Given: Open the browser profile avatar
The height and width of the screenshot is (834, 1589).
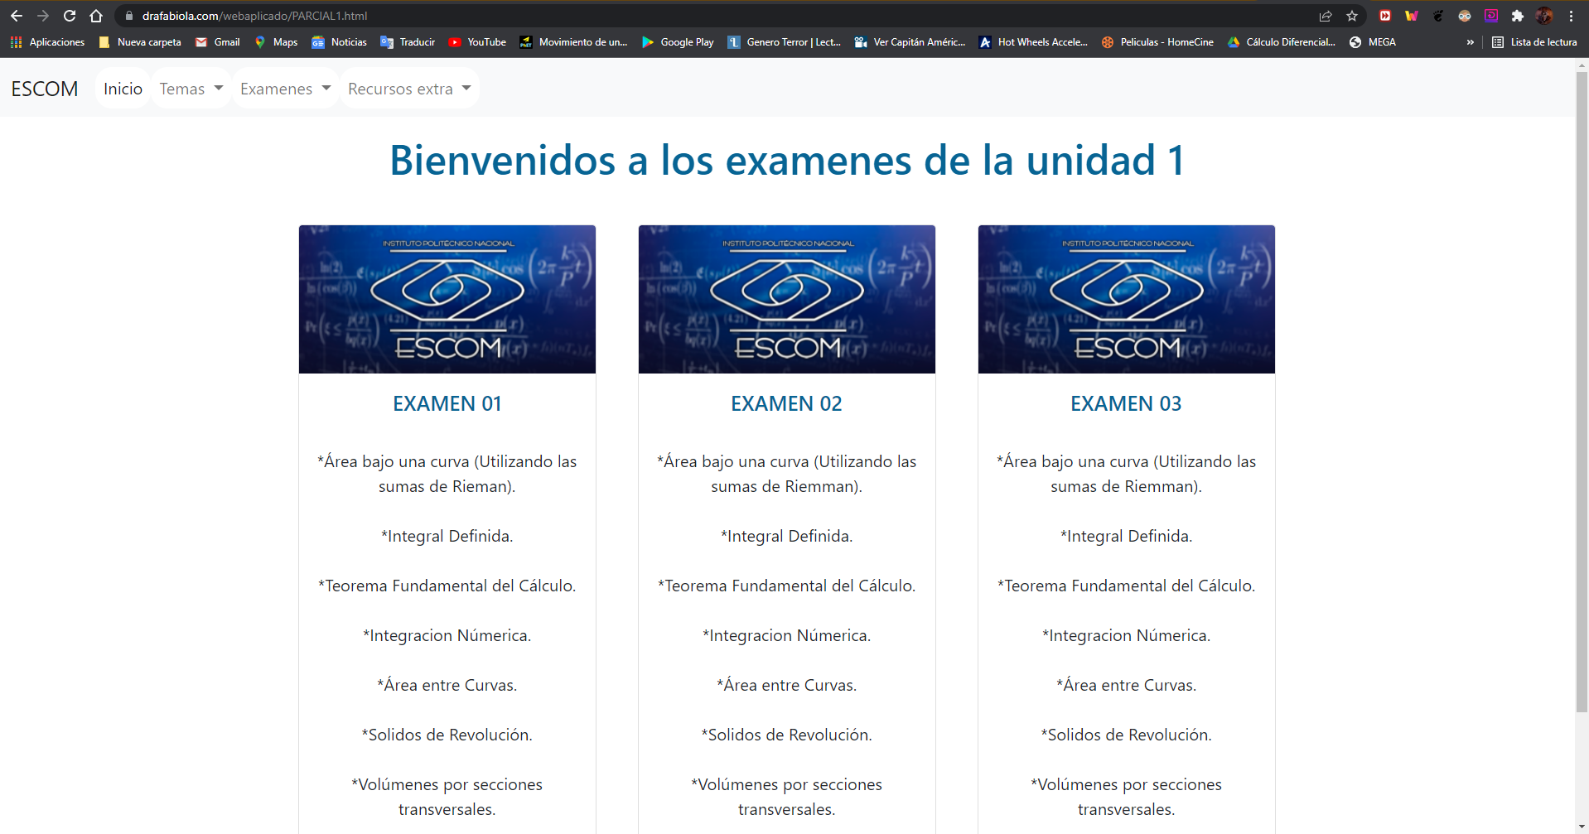Looking at the screenshot, I should 1545,16.
